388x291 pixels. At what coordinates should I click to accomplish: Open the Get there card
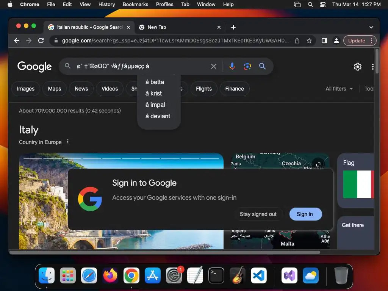355,233
